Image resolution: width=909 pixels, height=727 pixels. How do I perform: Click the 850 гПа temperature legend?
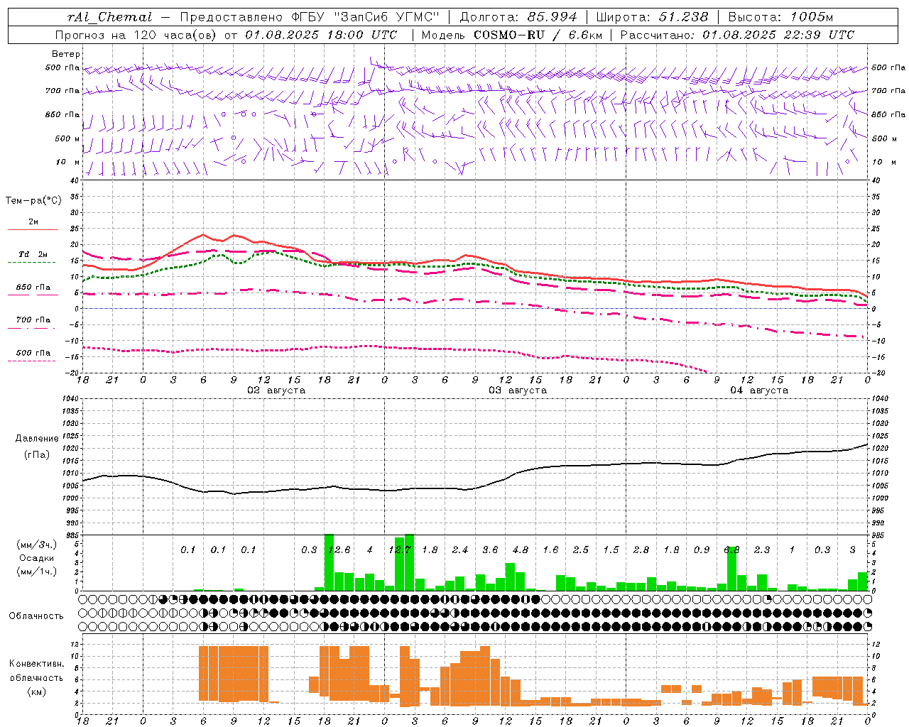point(33,290)
